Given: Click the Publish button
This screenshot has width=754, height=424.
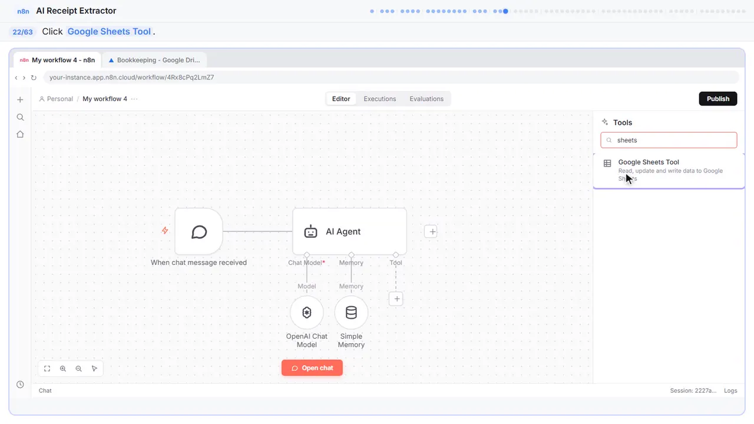Looking at the screenshot, I should 718,99.
